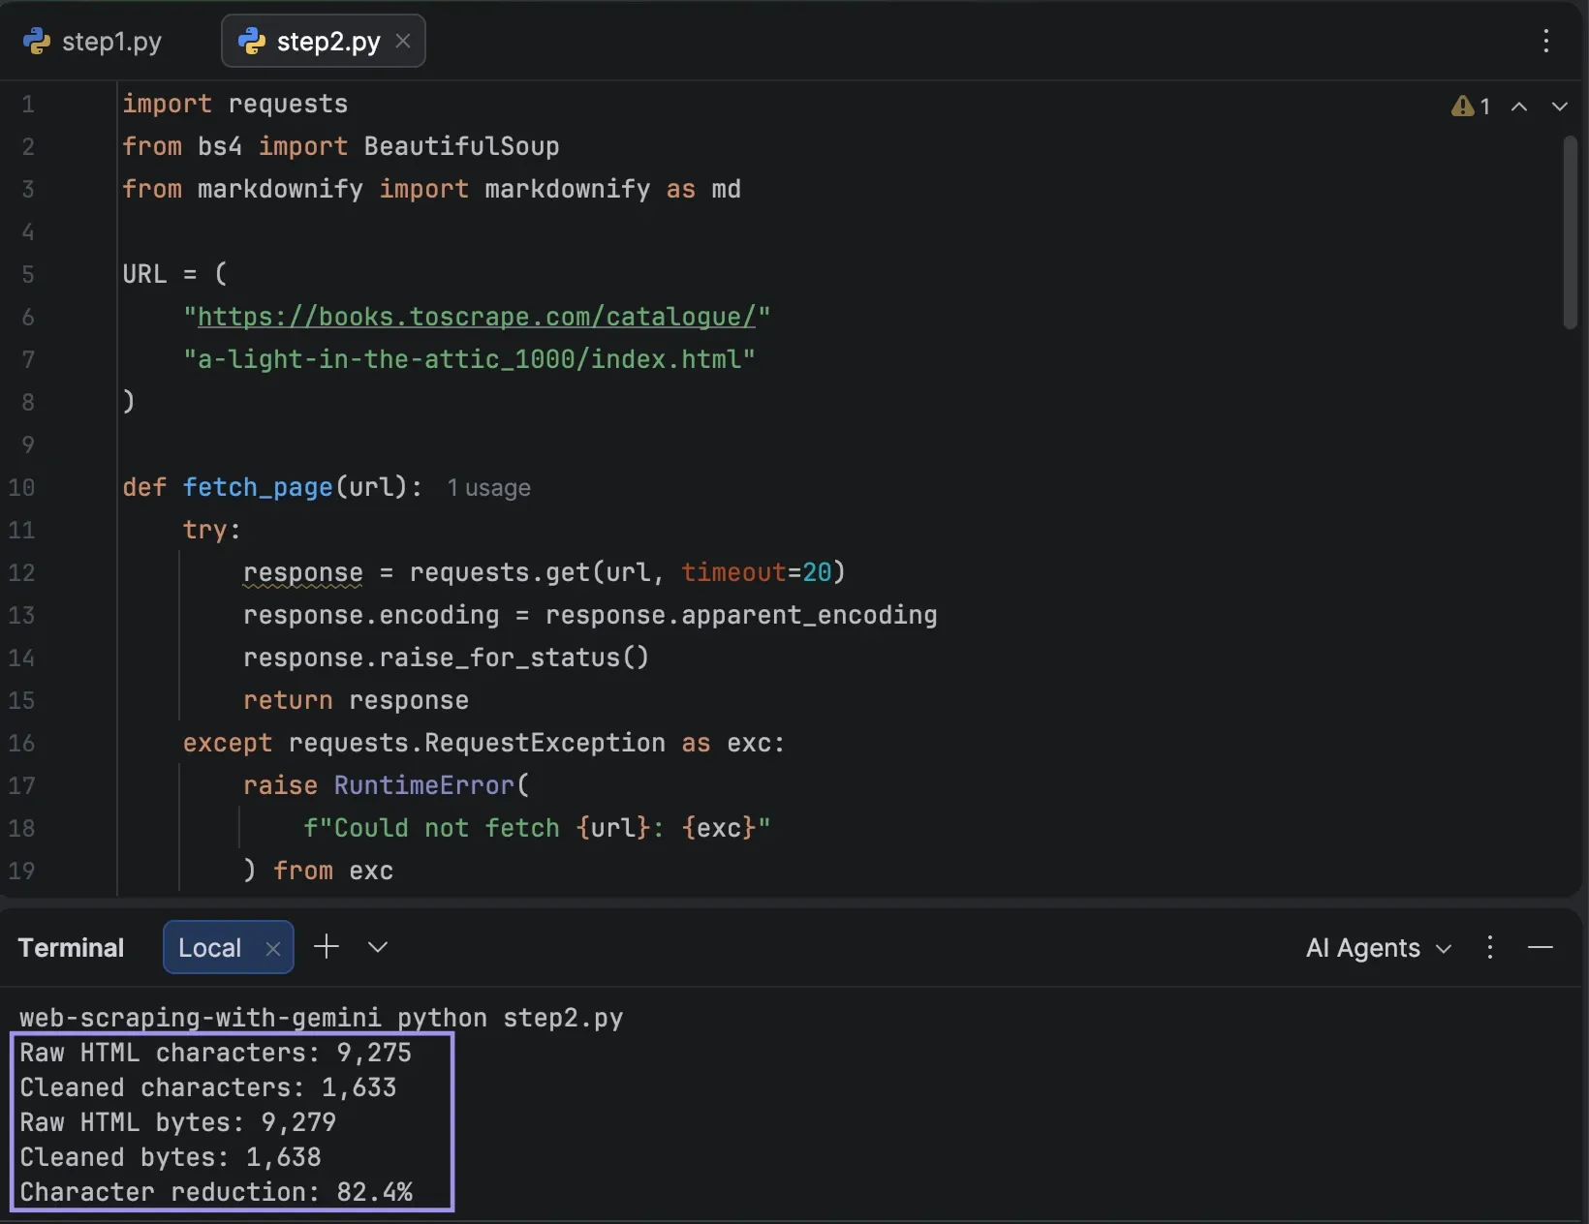1589x1224 pixels.
Task: Click the '1 usage' hint beside fetch_page
Action: point(488,488)
